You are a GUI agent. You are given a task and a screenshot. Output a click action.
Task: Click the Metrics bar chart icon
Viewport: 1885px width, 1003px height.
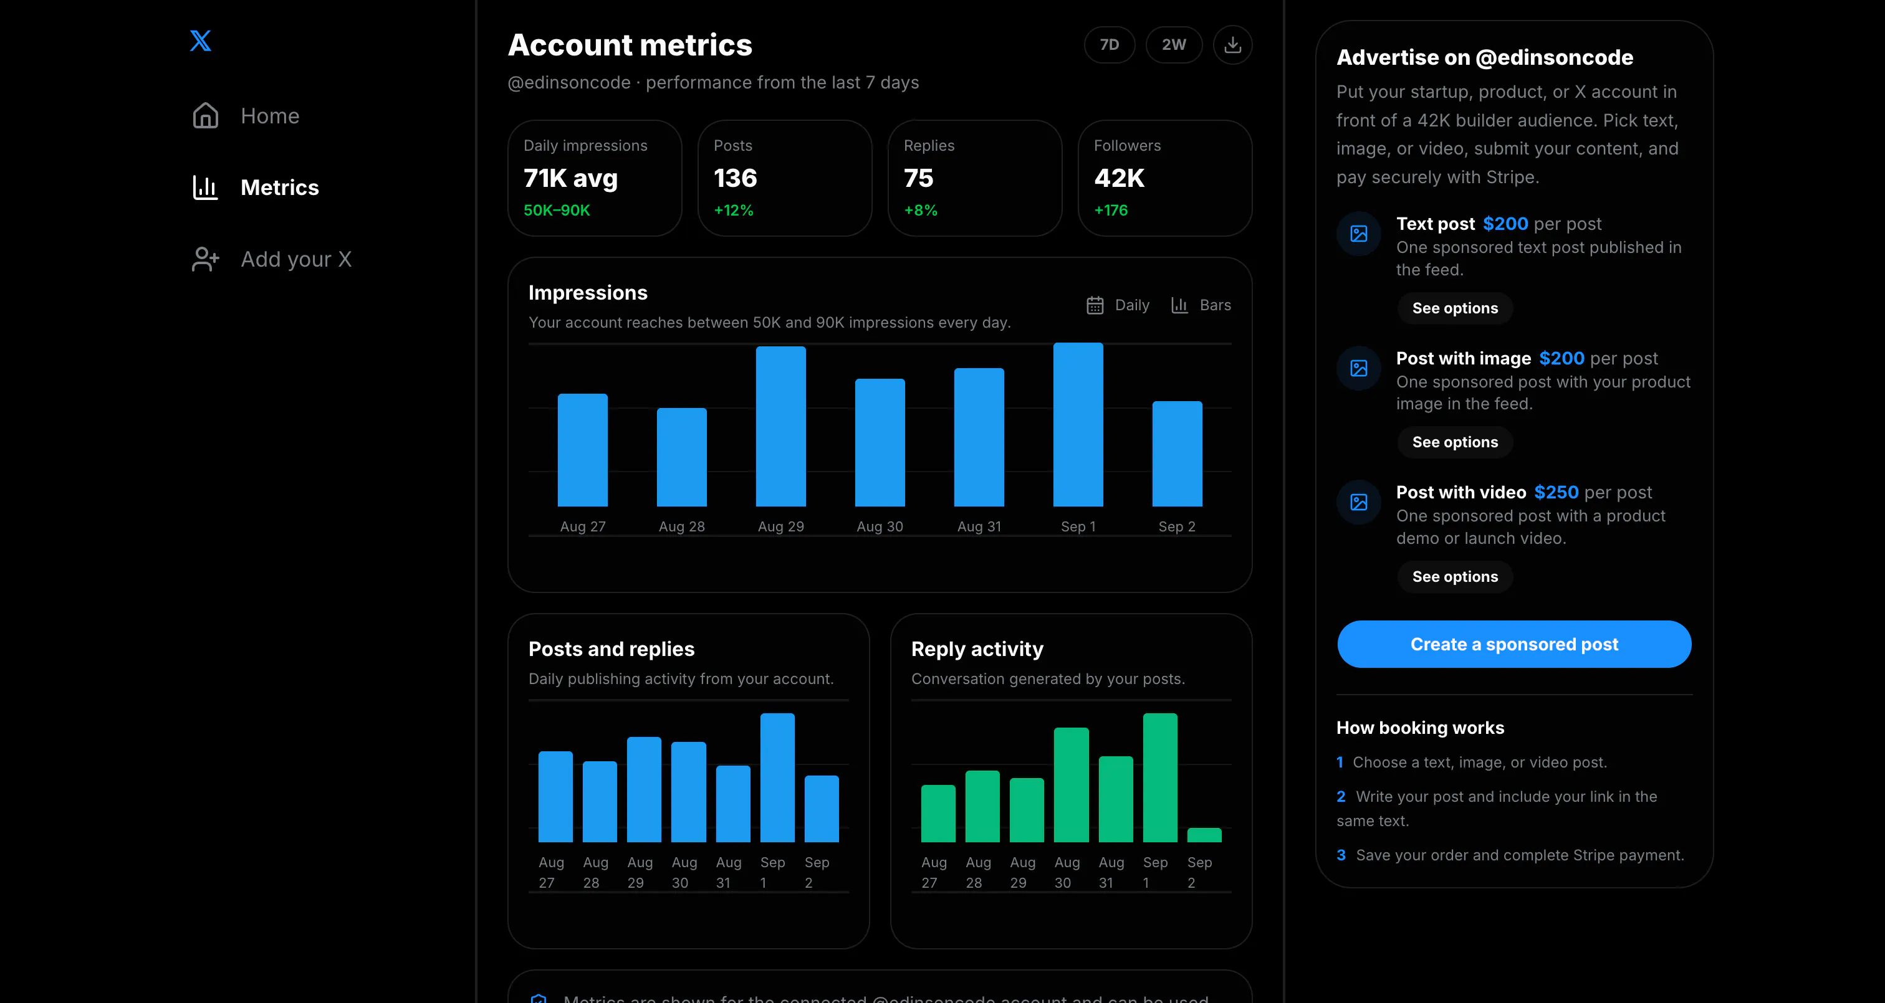206,188
